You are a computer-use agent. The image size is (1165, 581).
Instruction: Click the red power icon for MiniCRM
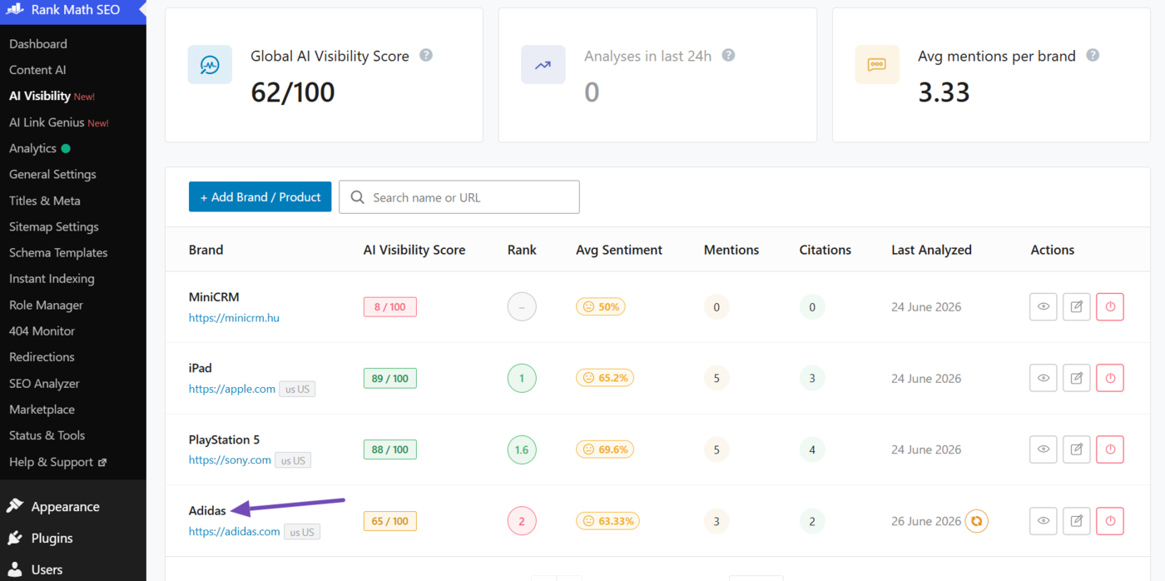tap(1110, 306)
